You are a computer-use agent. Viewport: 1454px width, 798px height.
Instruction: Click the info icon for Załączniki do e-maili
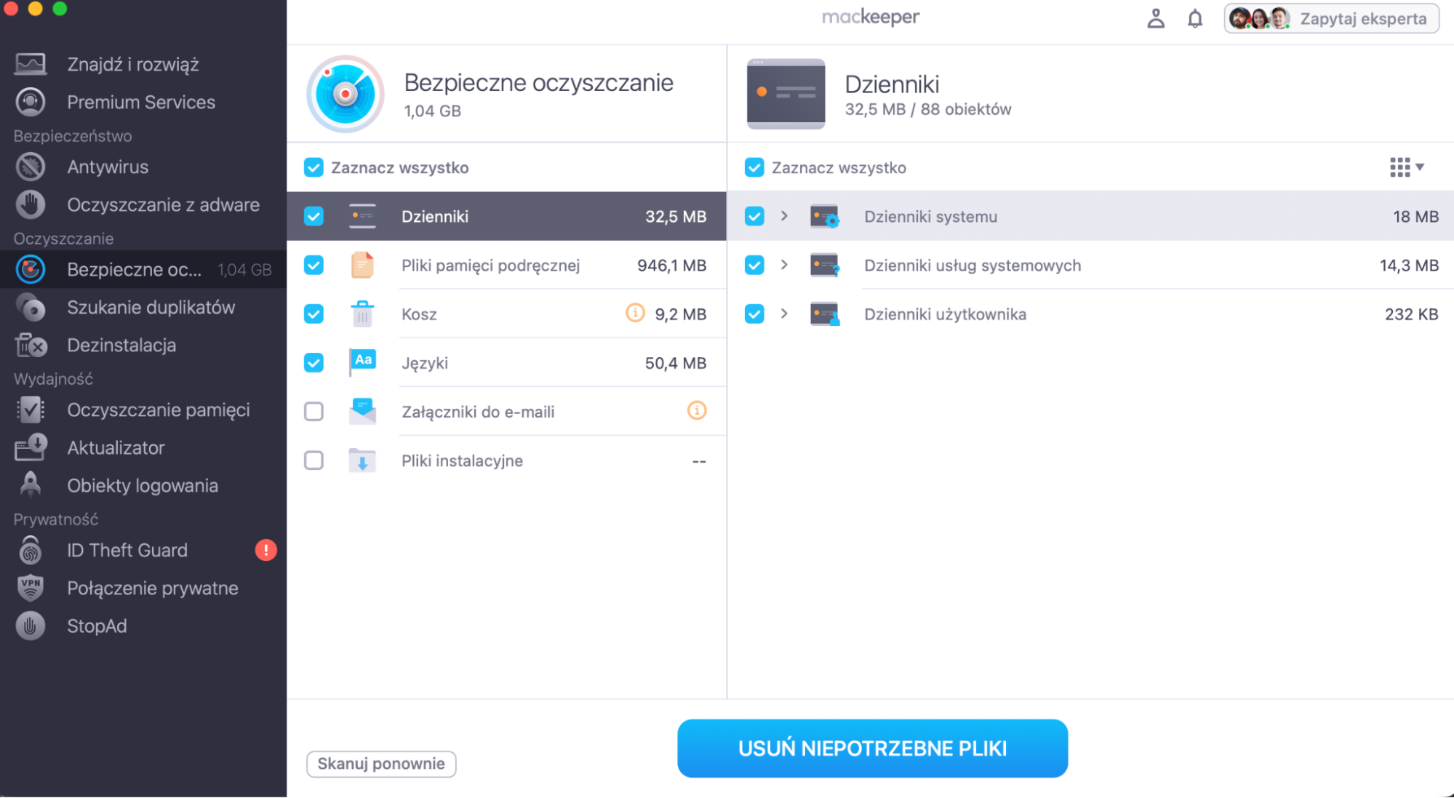pyautogui.click(x=697, y=410)
